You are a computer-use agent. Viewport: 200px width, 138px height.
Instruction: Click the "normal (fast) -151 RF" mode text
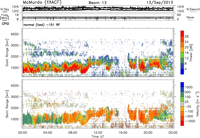[42, 25]
